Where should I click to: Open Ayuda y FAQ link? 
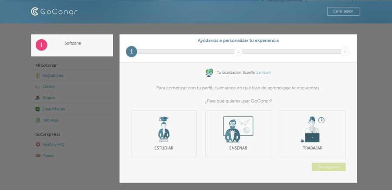click(53, 144)
